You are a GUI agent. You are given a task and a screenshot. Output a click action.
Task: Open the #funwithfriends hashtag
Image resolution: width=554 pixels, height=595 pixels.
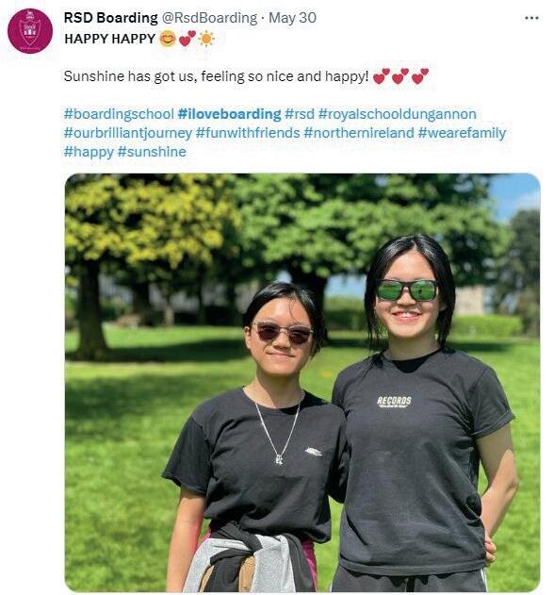248,133
